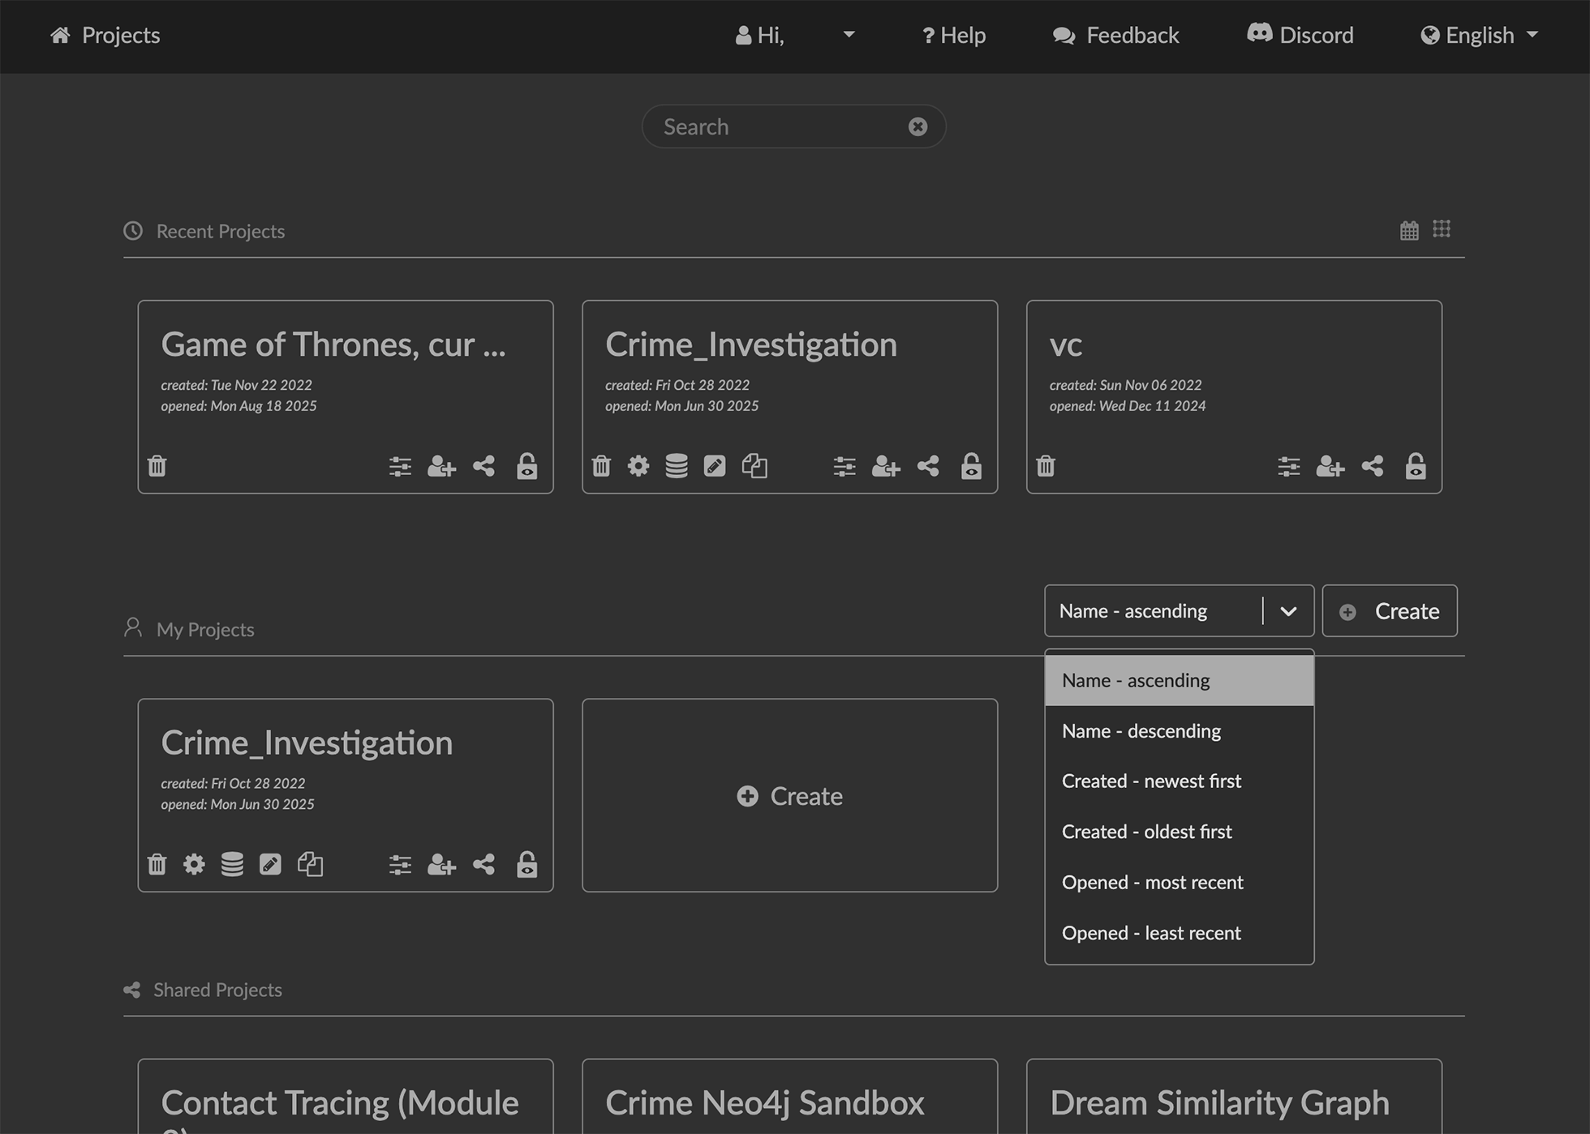Viewport: 1590px width, 1134px height.
Task: Choose Opened - most recent sort option
Action: [1152, 882]
